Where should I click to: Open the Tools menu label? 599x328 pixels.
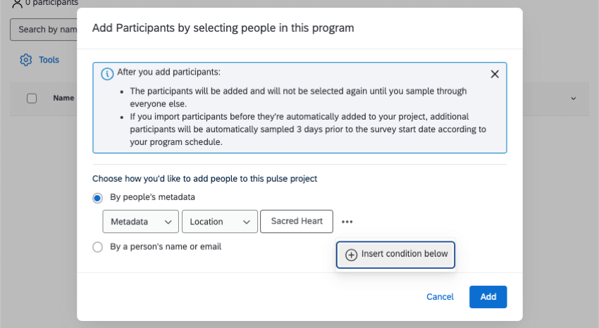pos(49,60)
